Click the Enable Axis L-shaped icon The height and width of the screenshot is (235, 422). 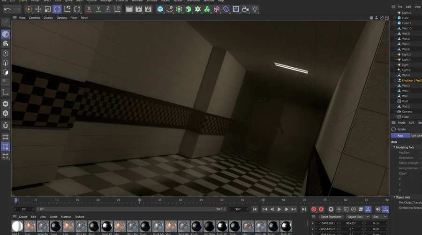(5, 92)
